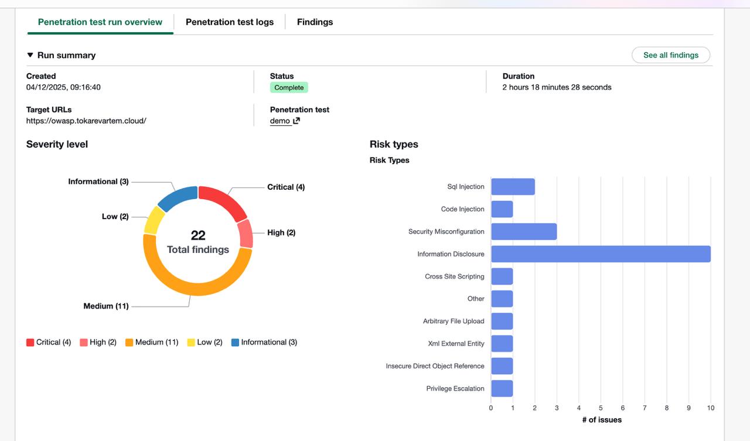
Task: Open the demo penetration test link
Action: 280,121
